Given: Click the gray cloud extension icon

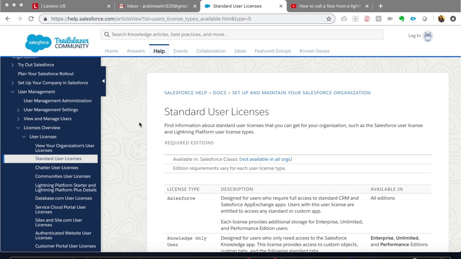Looking at the screenshot, I should click(x=344, y=19).
